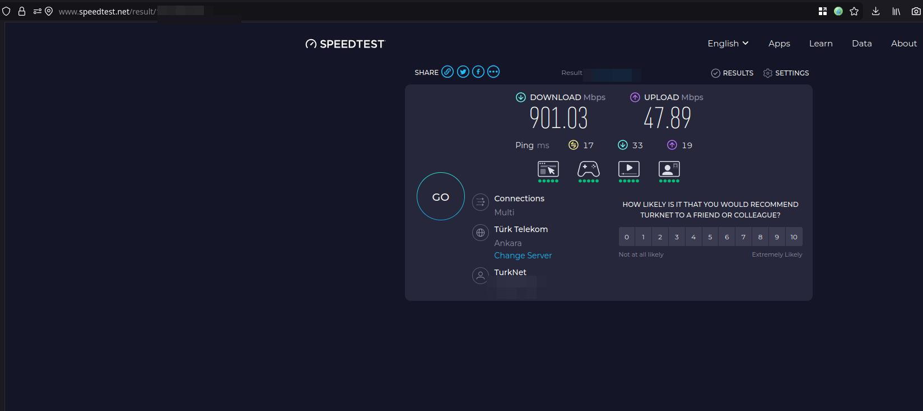The width and height of the screenshot is (923, 411).
Task: Rate recommendation score 9
Action: 777,237
